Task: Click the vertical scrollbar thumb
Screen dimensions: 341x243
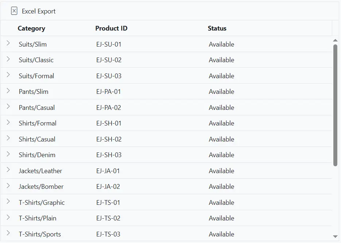Action: (336, 105)
